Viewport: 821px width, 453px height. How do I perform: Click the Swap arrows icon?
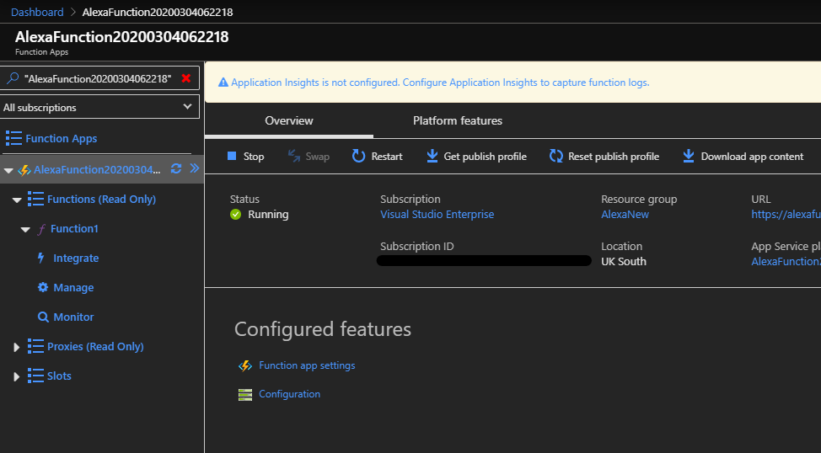pos(294,156)
